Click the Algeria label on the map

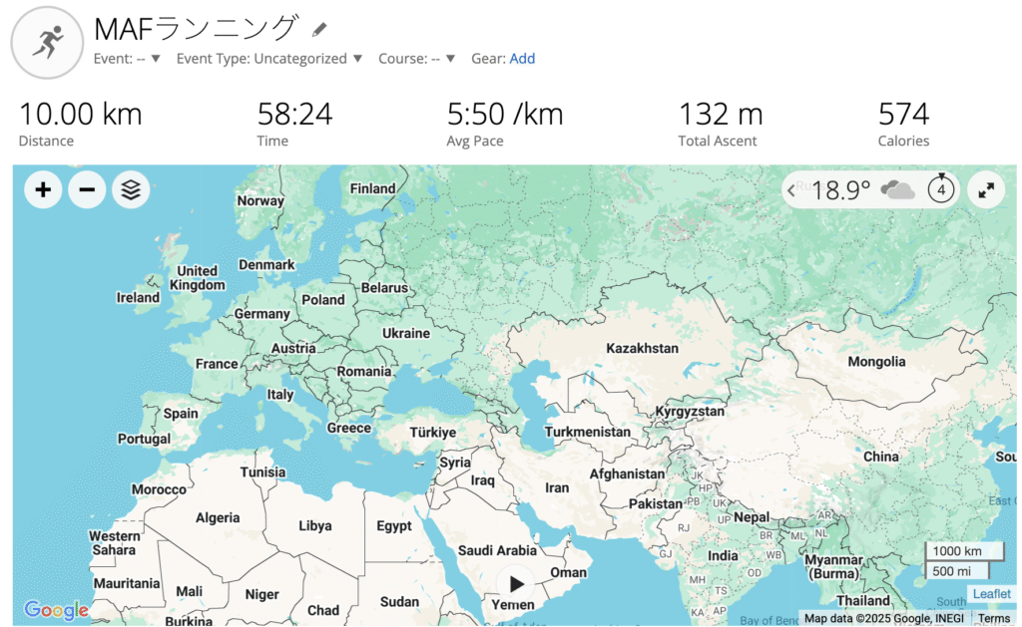(218, 518)
